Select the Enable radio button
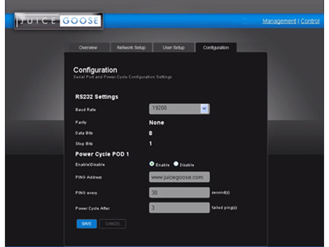This screenshot has height=247, width=329. (x=152, y=164)
